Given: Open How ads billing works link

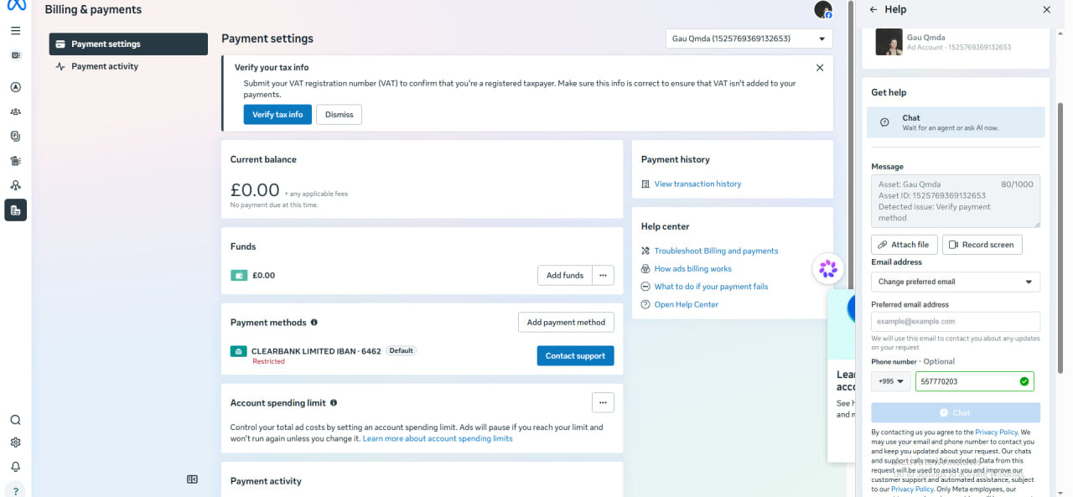Looking at the screenshot, I should pyautogui.click(x=692, y=269).
